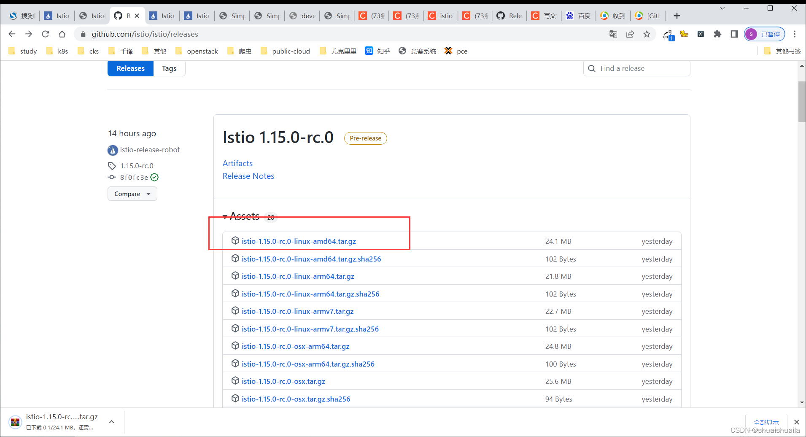The height and width of the screenshot is (437, 806).
Task: Download istio-1.15.0-rc.0-linux-arm64.tar.gz
Action: click(x=298, y=276)
